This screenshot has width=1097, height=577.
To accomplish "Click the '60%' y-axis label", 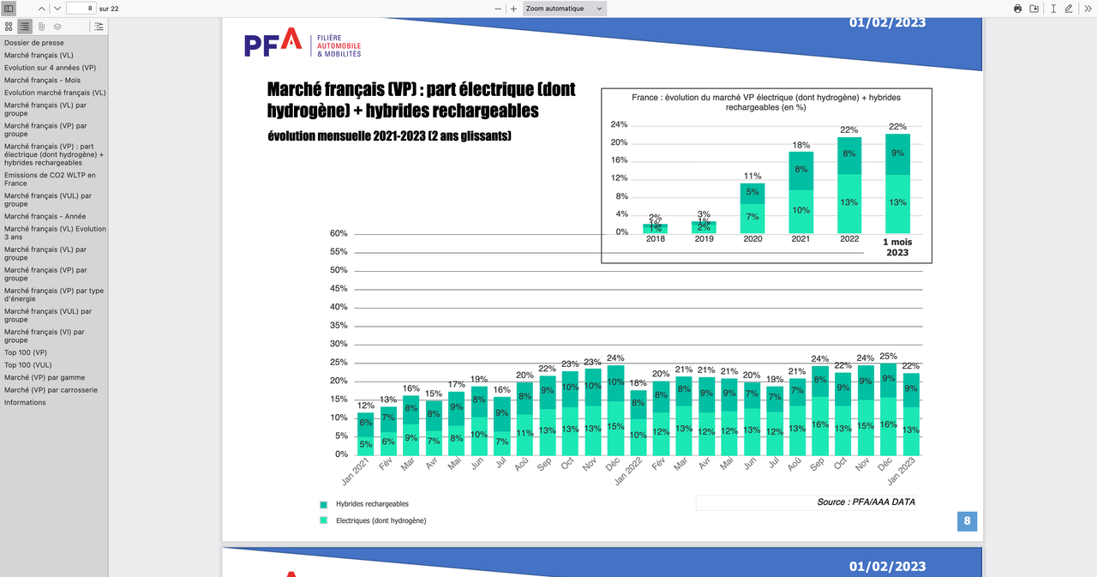I will click(x=339, y=233).
